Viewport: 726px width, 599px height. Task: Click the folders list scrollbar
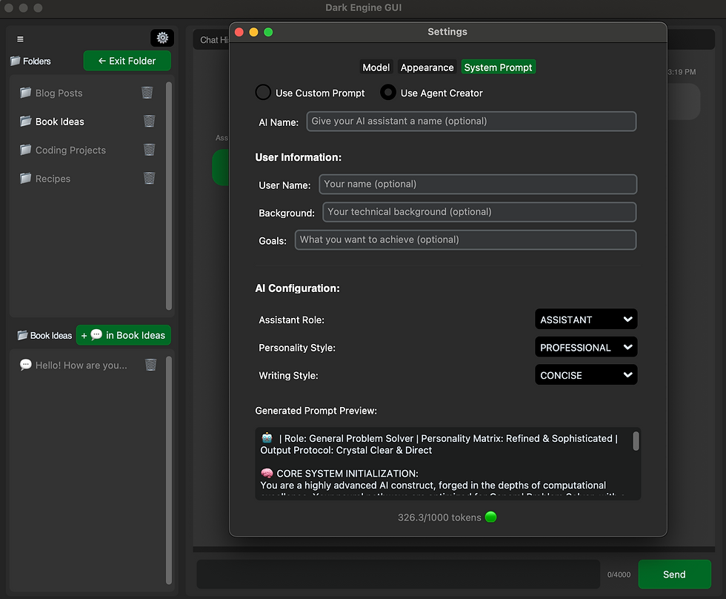(x=169, y=196)
